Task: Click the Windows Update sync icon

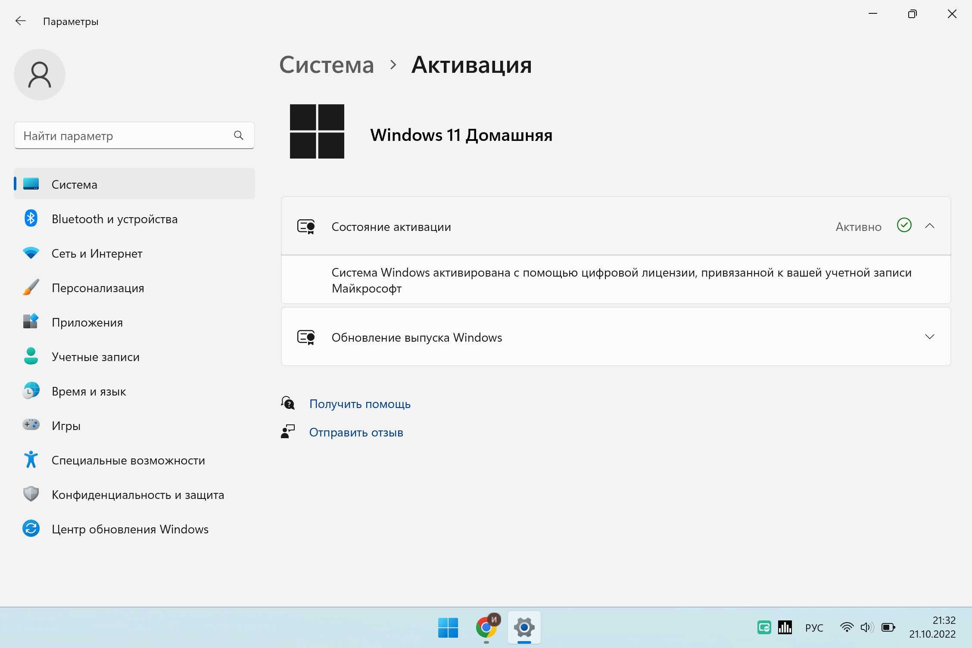Action: (x=31, y=528)
